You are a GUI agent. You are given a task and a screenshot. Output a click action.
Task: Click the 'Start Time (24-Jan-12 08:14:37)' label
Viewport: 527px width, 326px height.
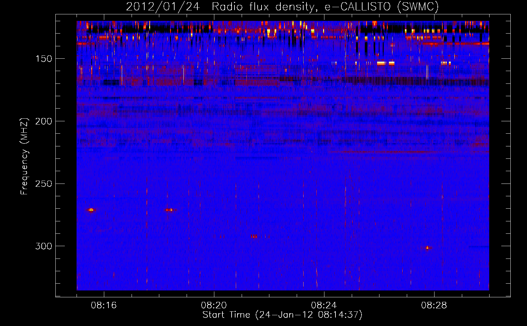(282, 315)
